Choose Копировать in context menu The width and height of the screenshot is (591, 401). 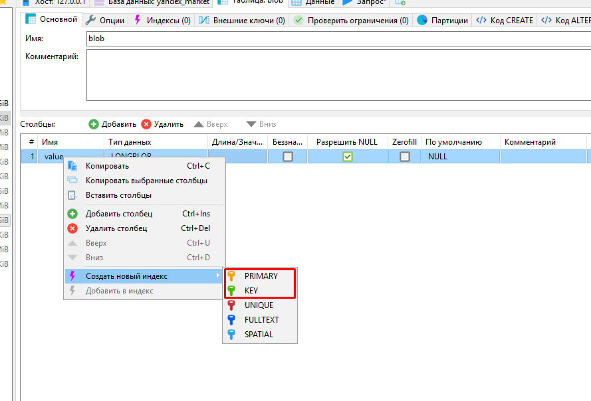click(144, 166)
